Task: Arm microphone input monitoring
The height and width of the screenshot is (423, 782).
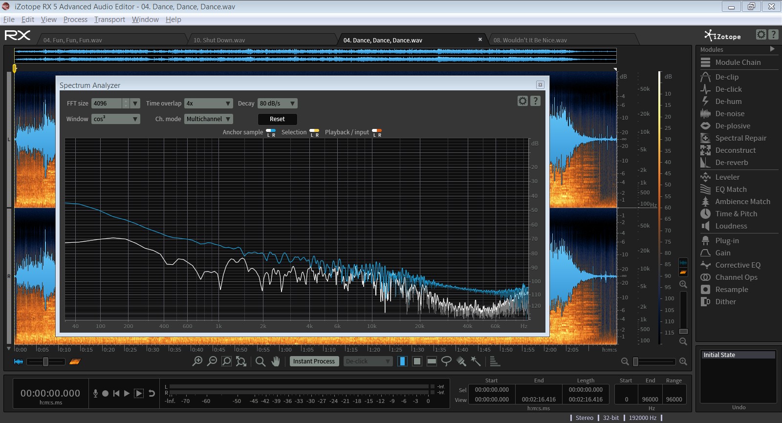Action: tap(95, 393)
